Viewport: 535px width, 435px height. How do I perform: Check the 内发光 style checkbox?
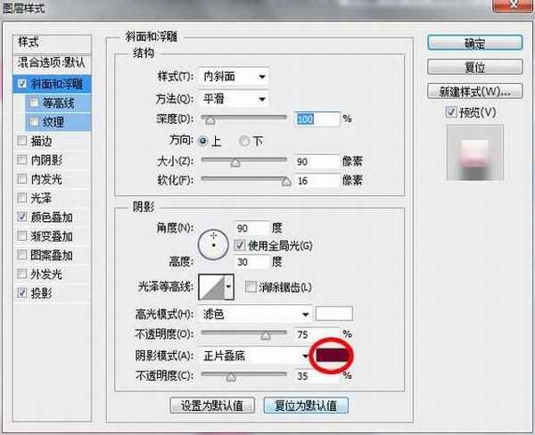[x=21, y=179]
